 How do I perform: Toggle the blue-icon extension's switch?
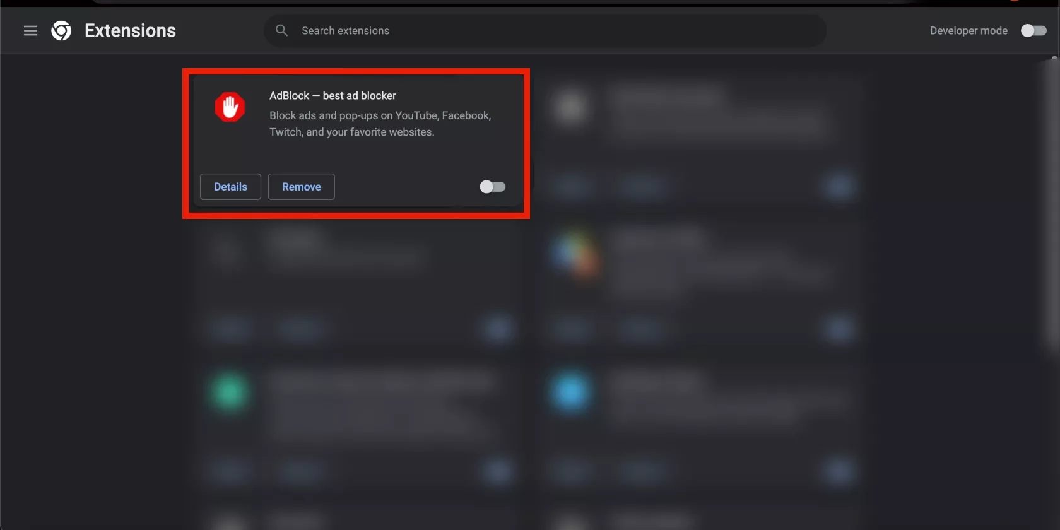coord(839,471)
